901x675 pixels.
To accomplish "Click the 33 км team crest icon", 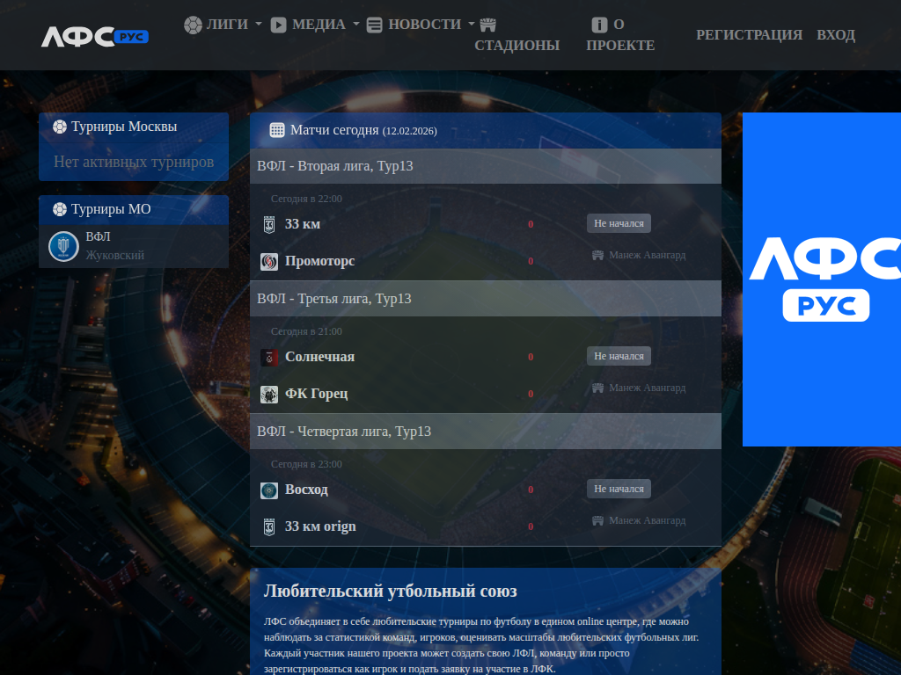I will pos(269,224).
